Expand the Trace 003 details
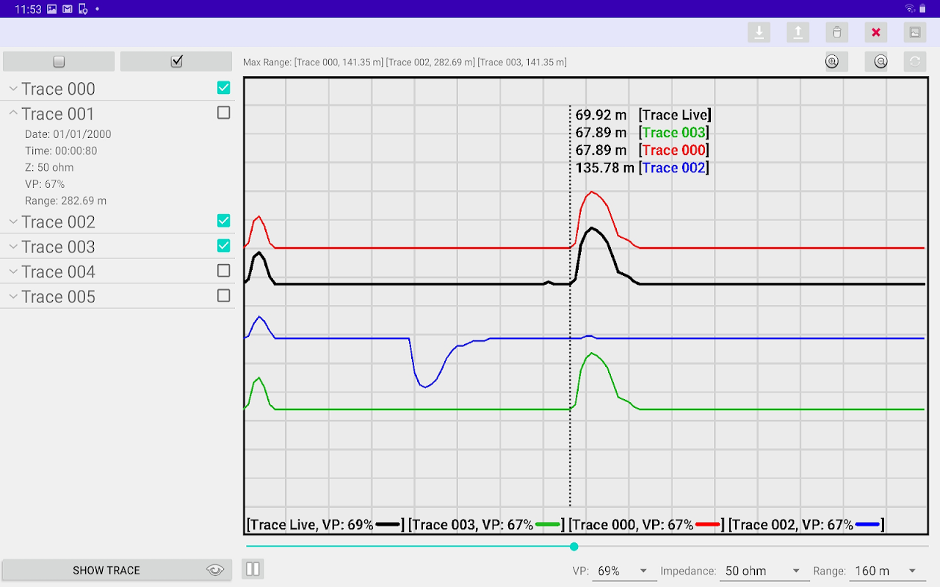940x587 pixels. (12, 247)
